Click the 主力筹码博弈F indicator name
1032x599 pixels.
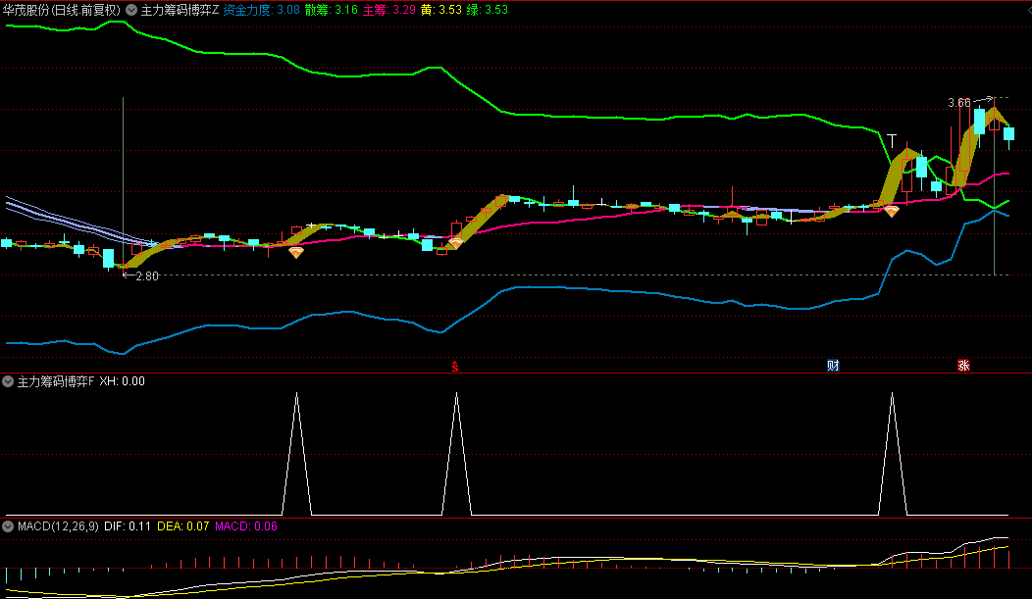tap(56, 381)
